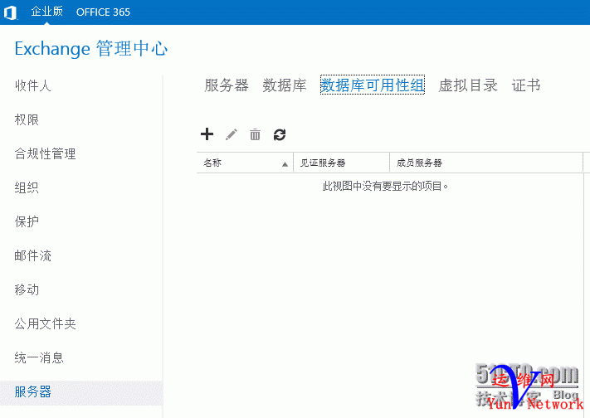This screenshot has width=590, height=418.
Task: Sort by the 名称 column arrow
Action: click(x=285, y=164)
